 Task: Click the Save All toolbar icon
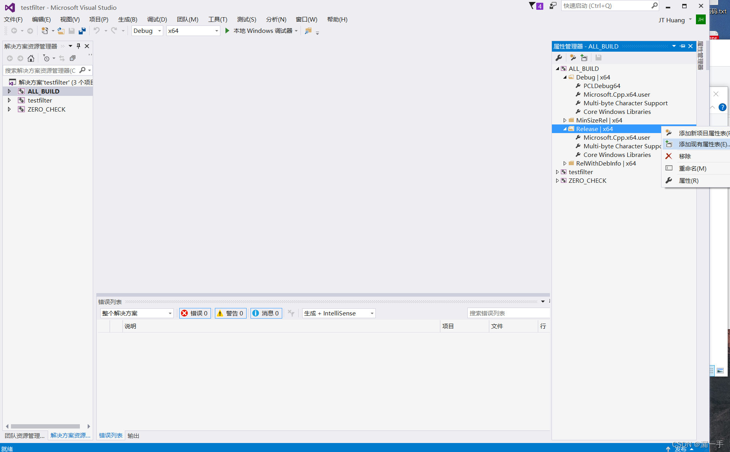[82, 31]
